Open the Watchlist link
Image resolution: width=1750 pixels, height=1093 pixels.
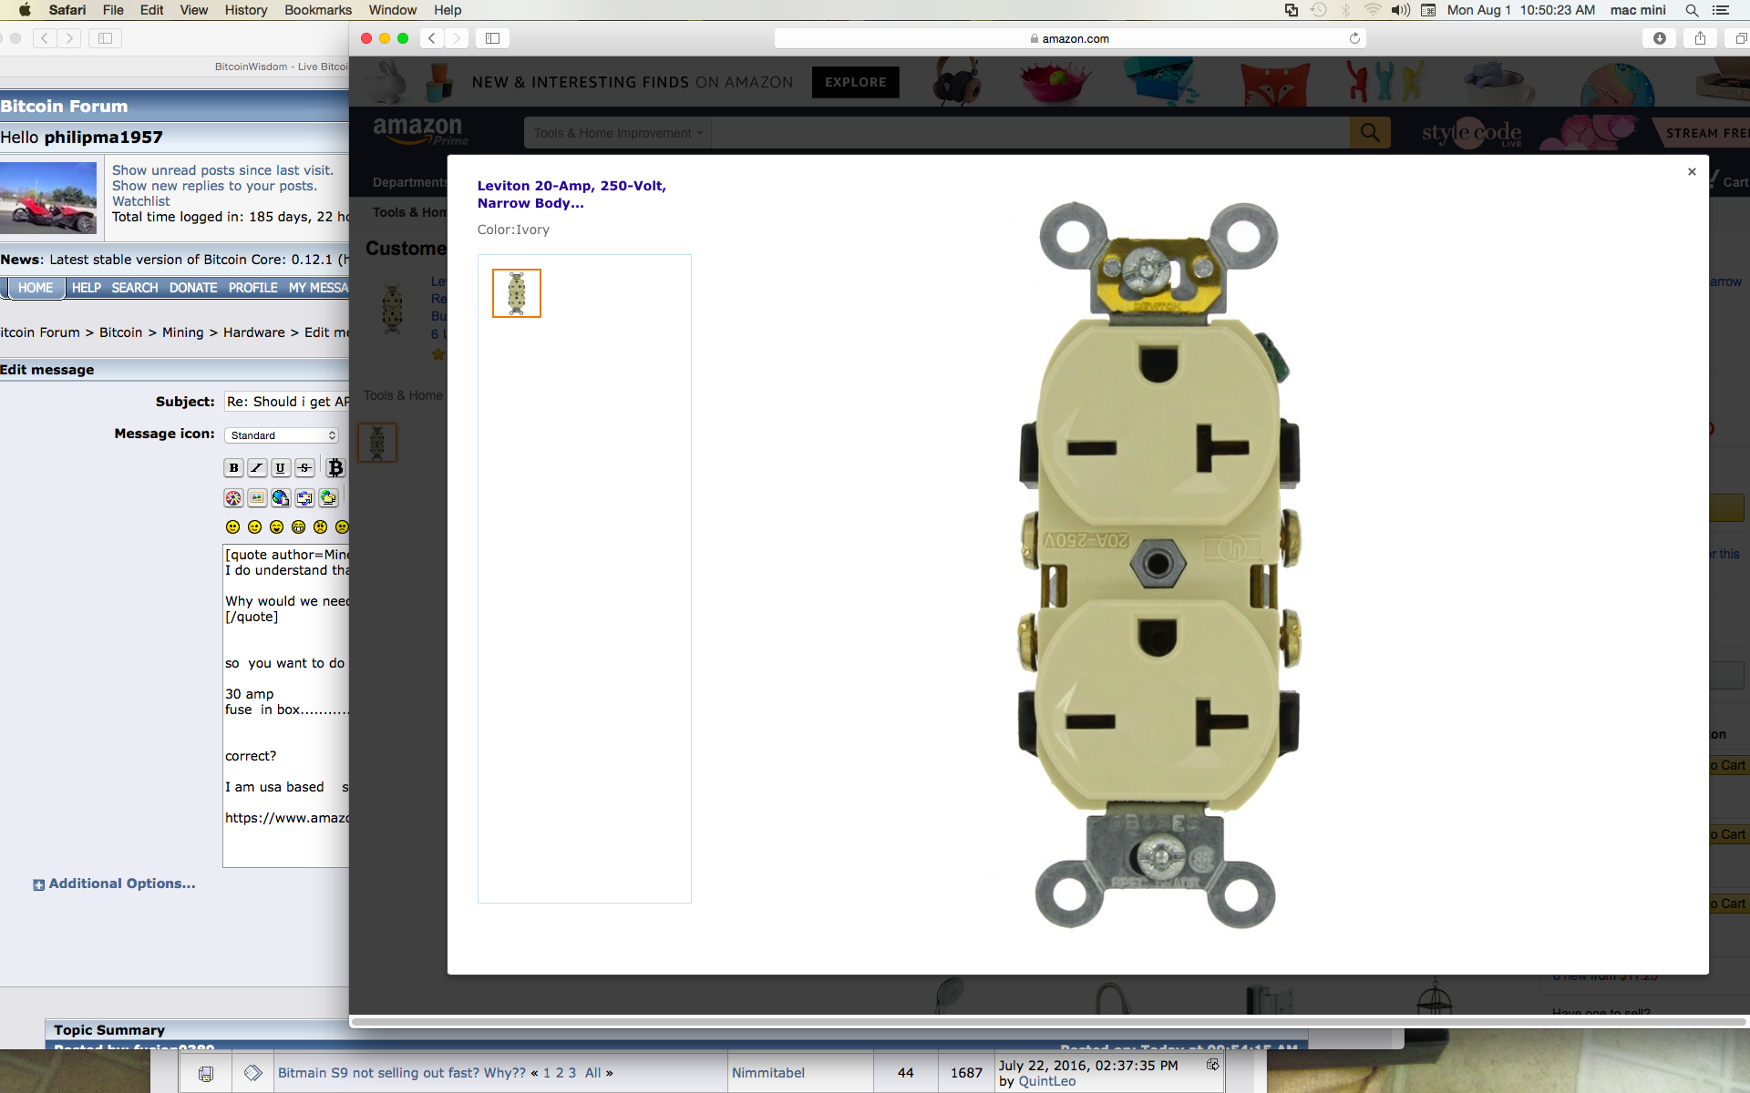[140, 201]
